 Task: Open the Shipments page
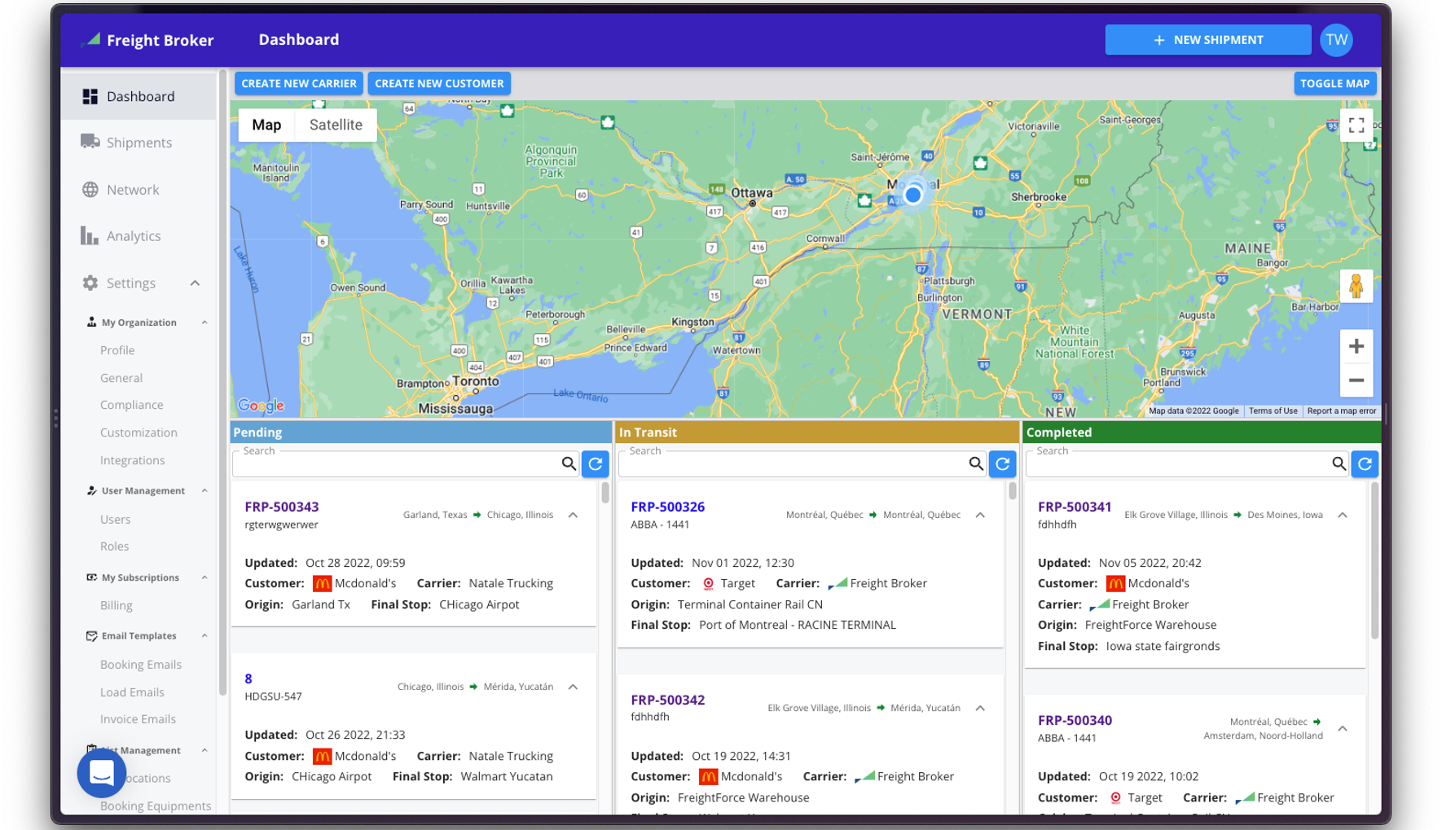click(138, 143)
